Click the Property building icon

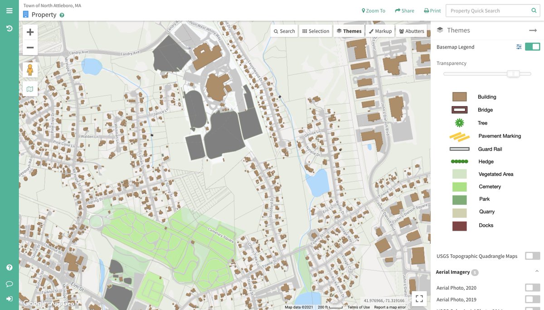[x=26, y=15]
